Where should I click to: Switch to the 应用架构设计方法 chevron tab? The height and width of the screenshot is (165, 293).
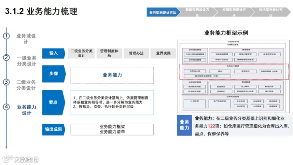pos(234,12)
